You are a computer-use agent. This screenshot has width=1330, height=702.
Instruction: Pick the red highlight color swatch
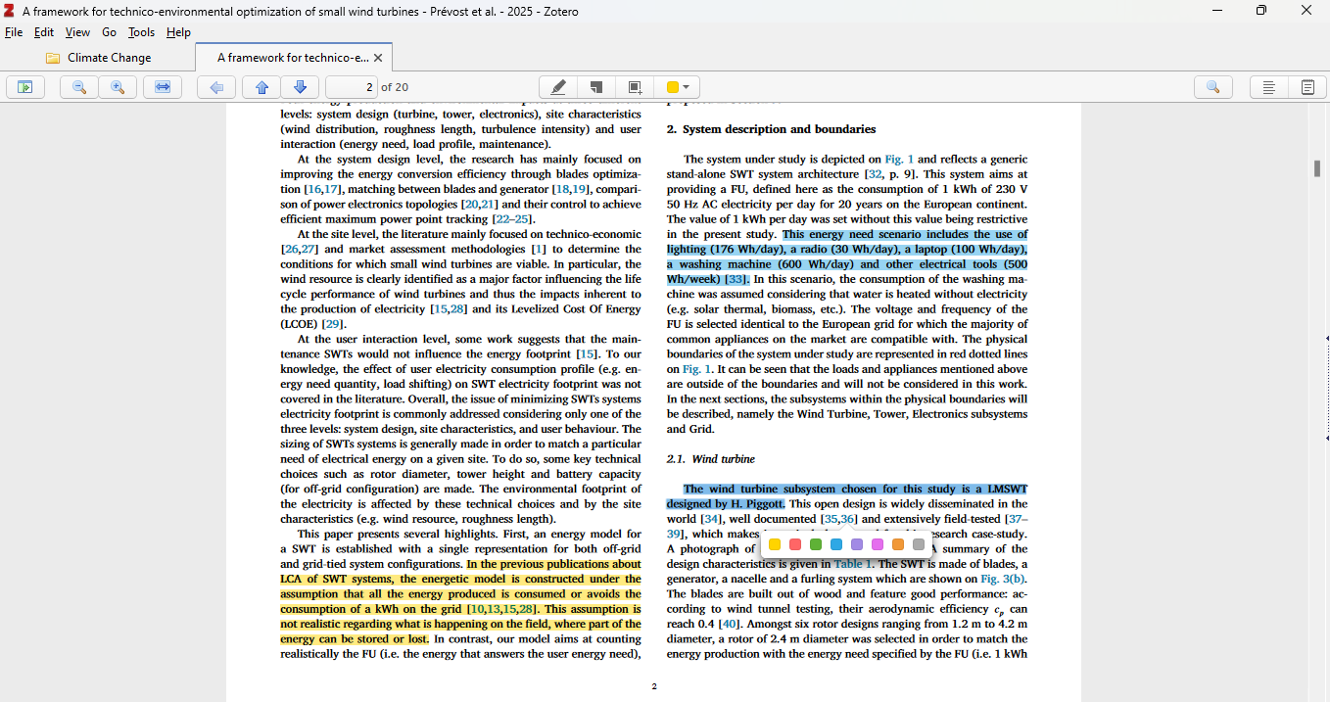point(794,544)
